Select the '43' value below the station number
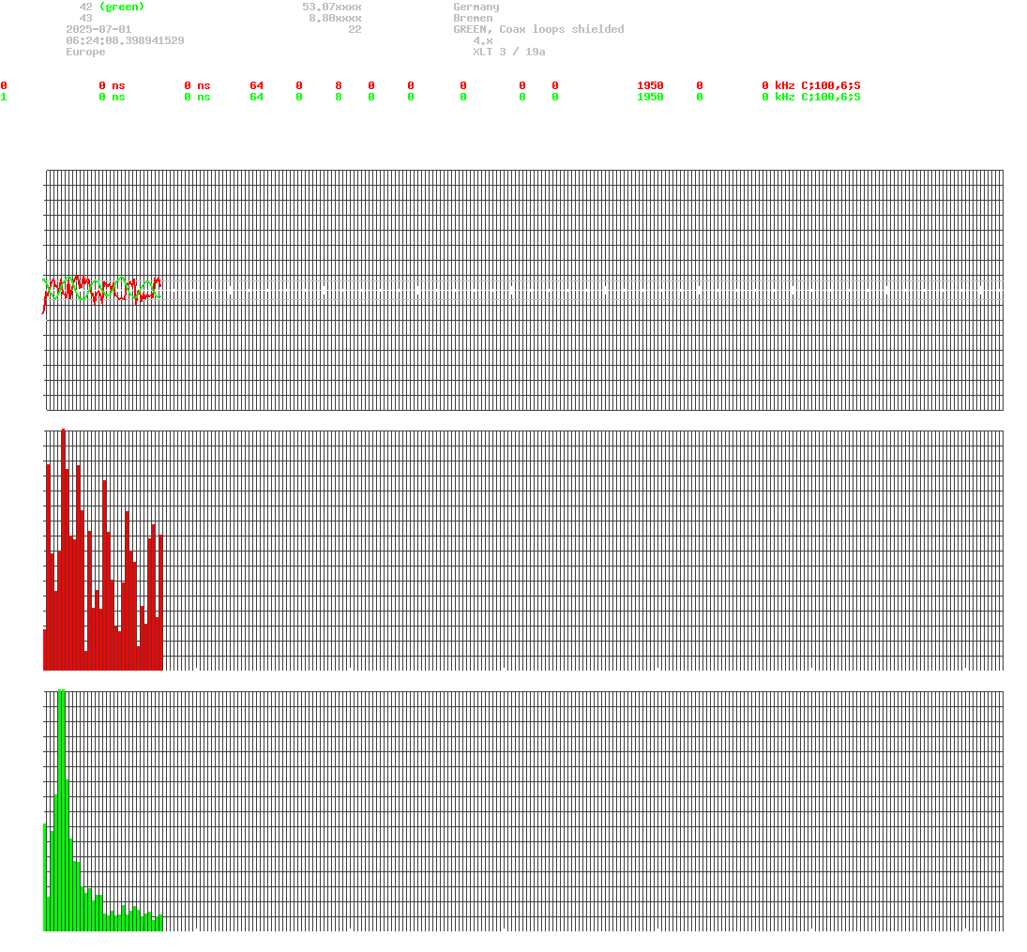 point(85,18)
